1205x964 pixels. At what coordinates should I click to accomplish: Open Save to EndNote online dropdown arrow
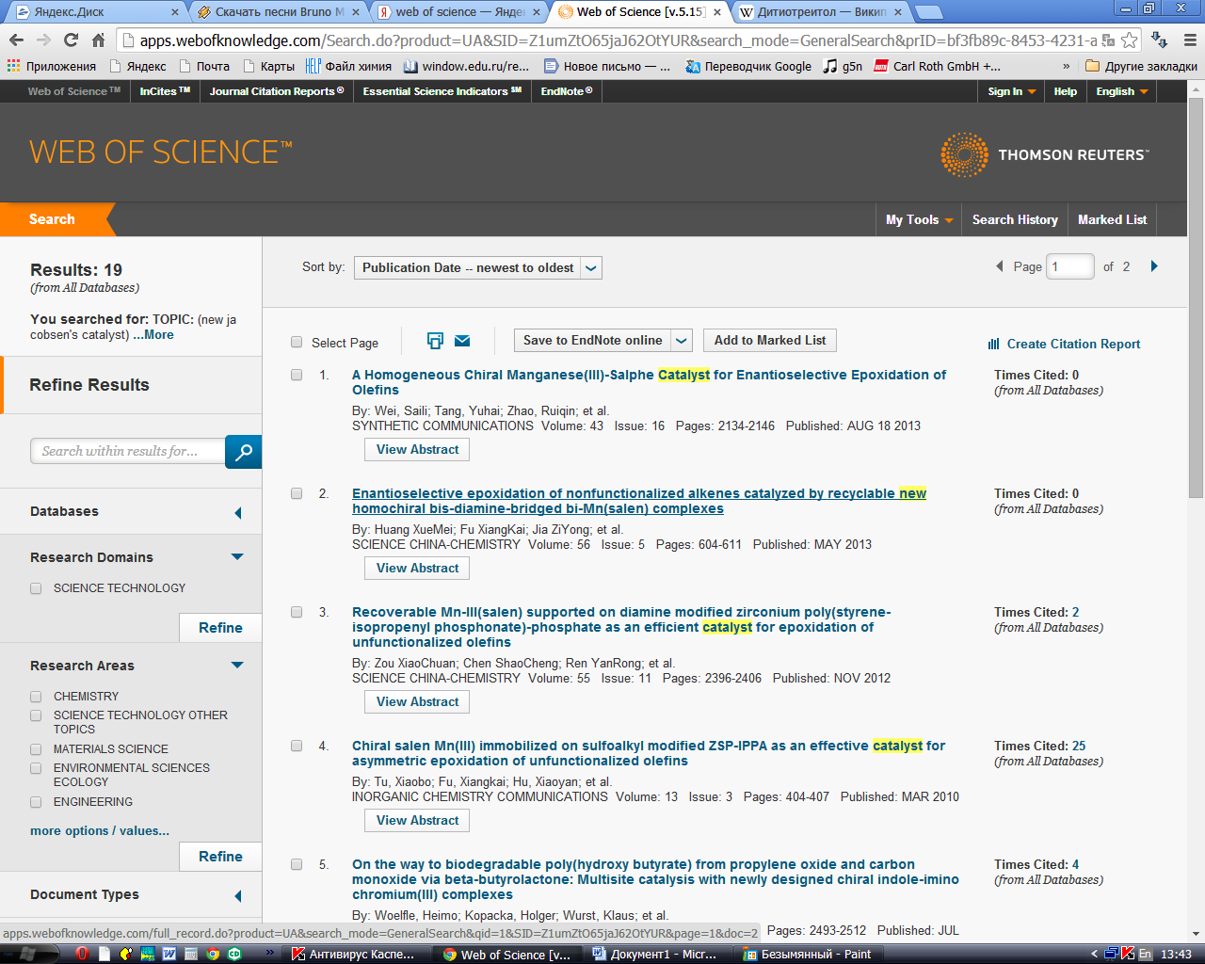[683, 341]
